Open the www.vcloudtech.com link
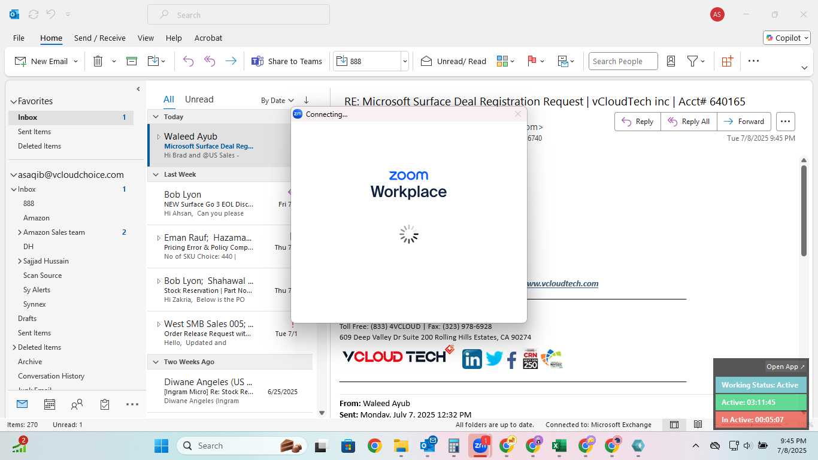Image resolution: width=818 pixels, height=460 pixels. coord(563,283)
